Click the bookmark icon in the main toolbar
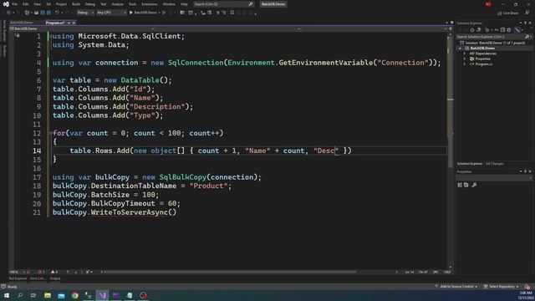 (x=232, y=13)
